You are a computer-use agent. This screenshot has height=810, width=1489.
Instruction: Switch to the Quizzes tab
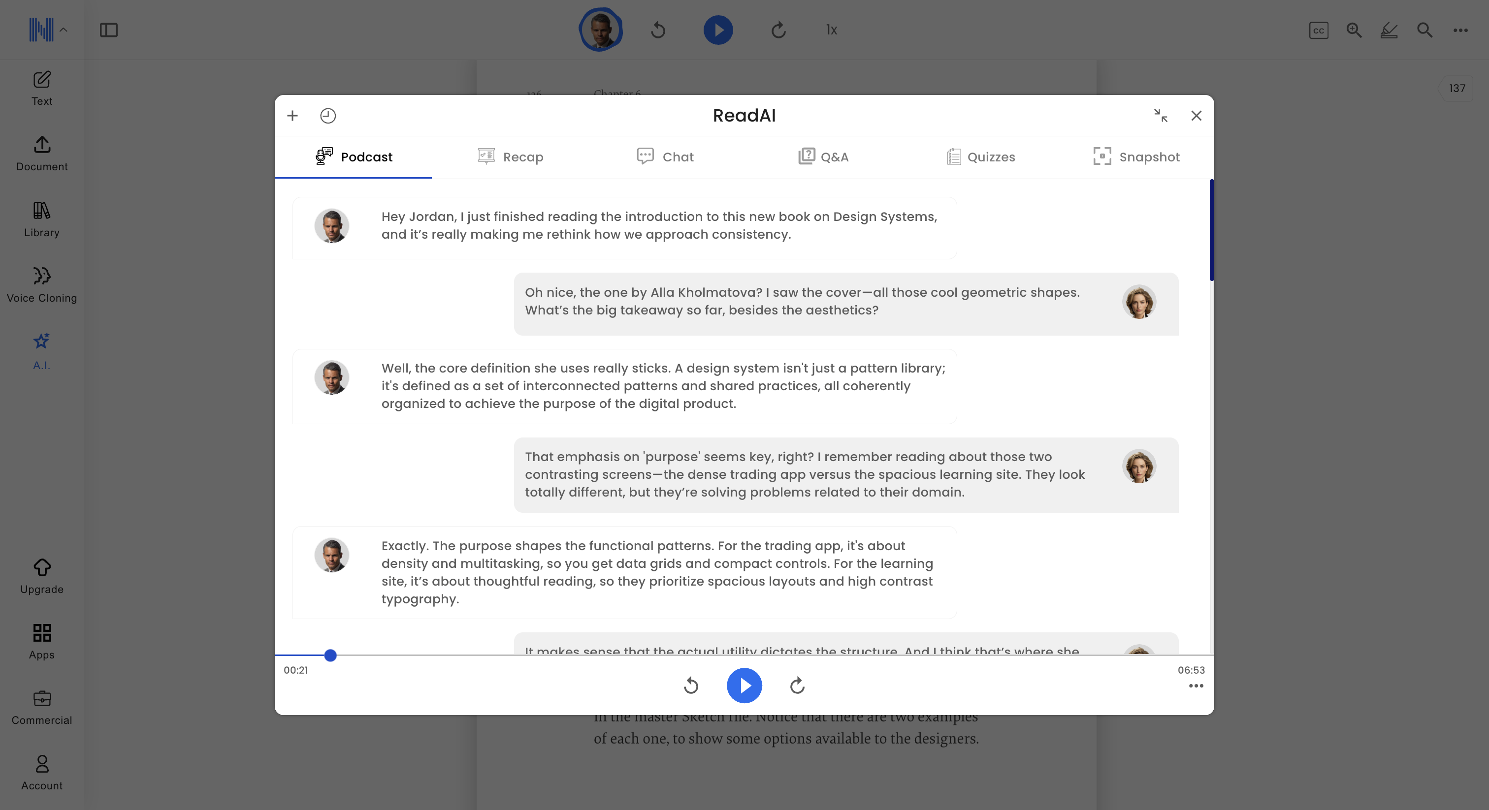980,156
